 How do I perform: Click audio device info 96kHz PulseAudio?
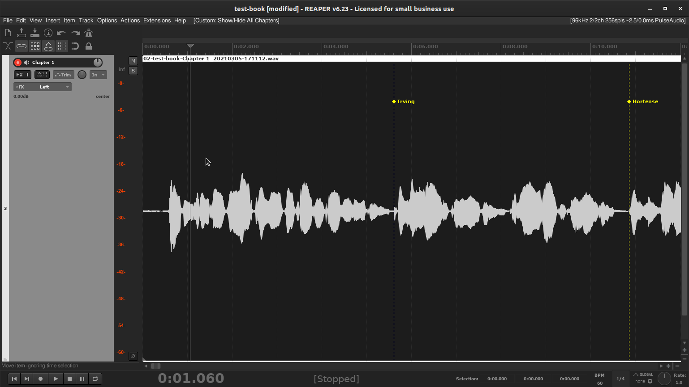[628, 21]
